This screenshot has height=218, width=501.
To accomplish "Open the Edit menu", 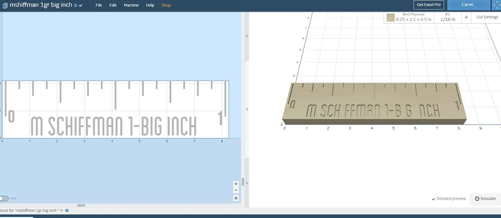I will [113, 5].
